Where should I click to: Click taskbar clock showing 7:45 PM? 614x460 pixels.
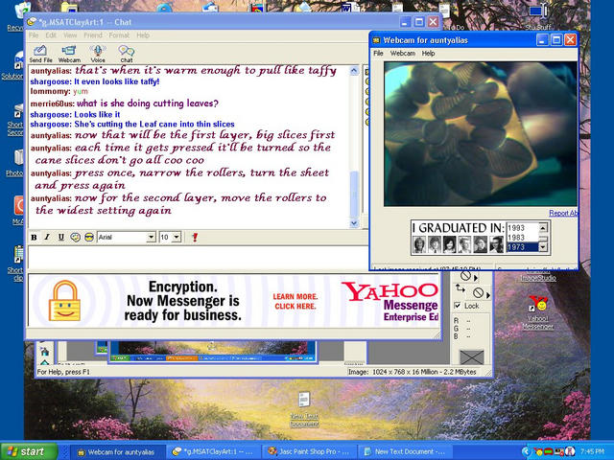point(592,451)
